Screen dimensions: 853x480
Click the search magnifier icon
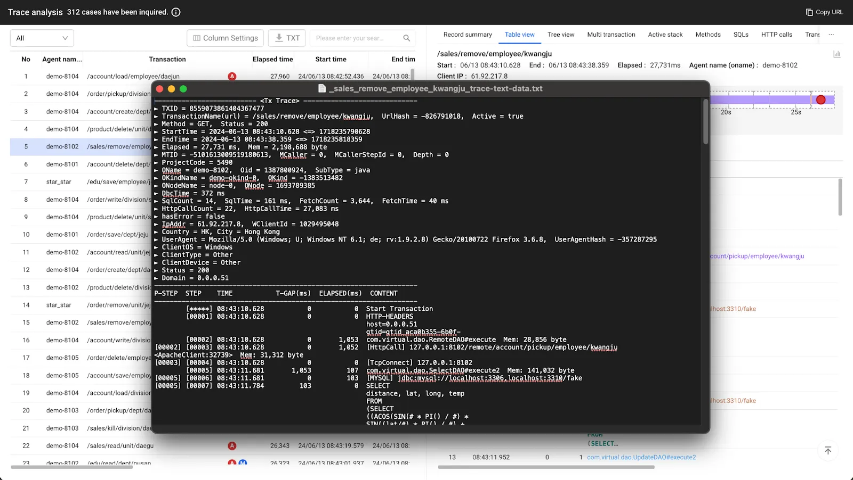coord(407,38)
